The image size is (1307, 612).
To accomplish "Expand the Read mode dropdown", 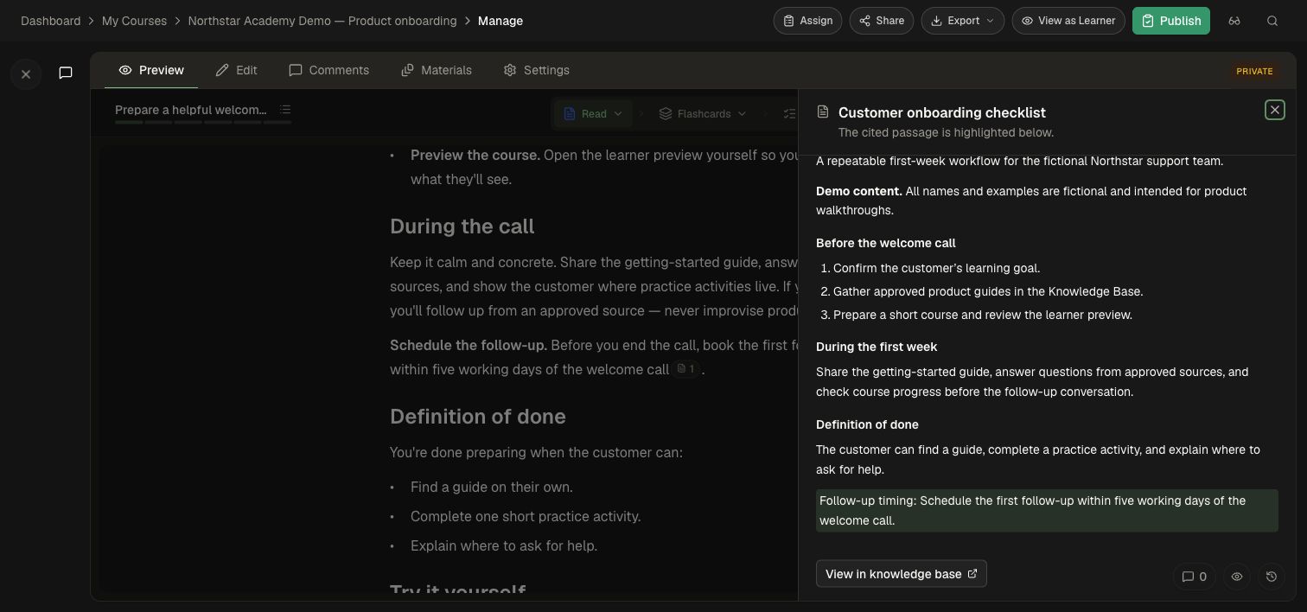I will point(593,114).
